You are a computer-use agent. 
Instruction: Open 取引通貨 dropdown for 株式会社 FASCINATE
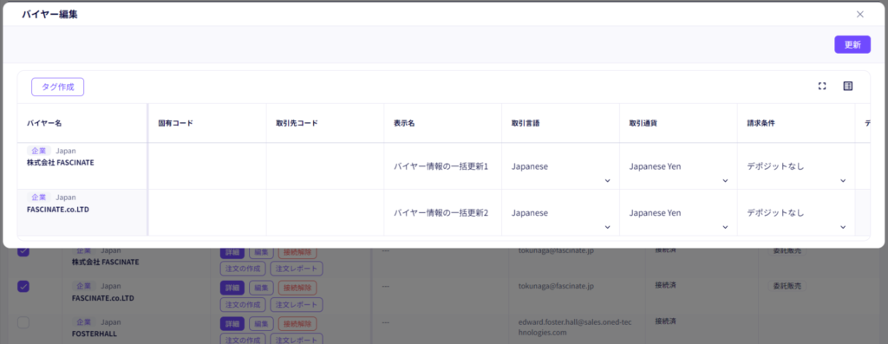pyautogui.click(x=678, y=167)
